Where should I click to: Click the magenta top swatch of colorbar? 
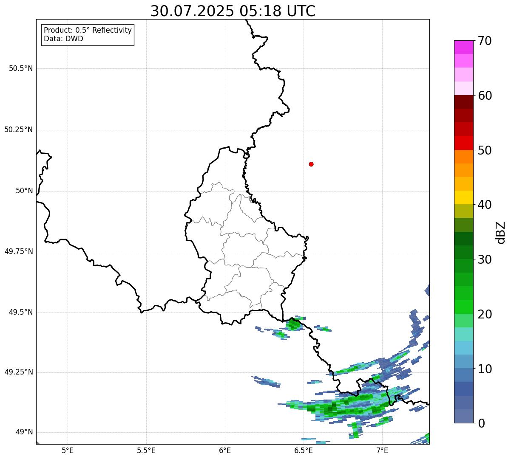click(463, 47)
